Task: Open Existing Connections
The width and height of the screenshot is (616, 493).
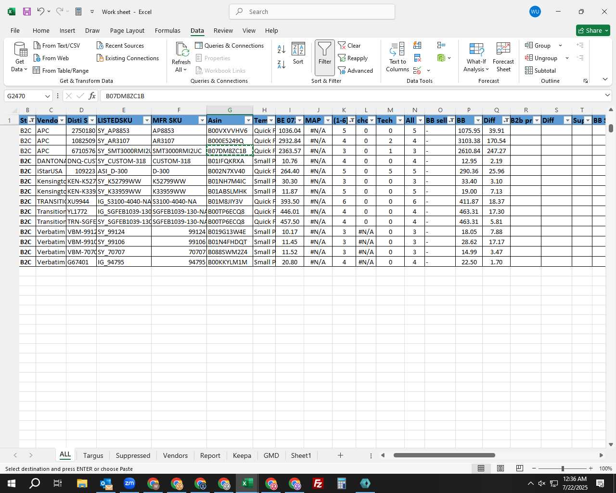Action: tap(128, 58)
